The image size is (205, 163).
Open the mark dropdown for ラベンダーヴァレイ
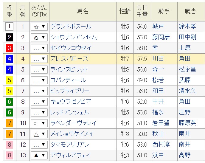pyautogui.click(x=39, y=123)
